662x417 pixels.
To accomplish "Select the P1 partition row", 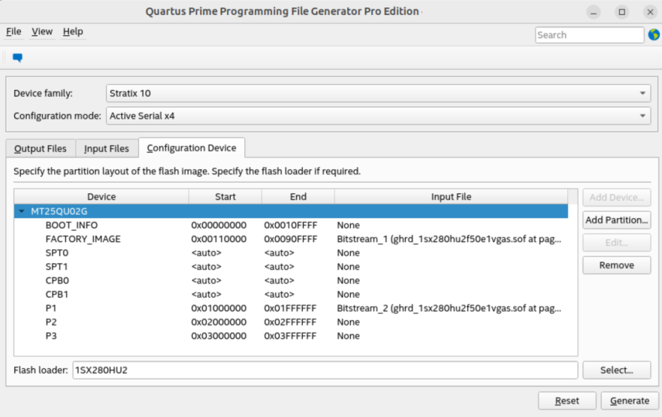I will [x=51, y=308].
